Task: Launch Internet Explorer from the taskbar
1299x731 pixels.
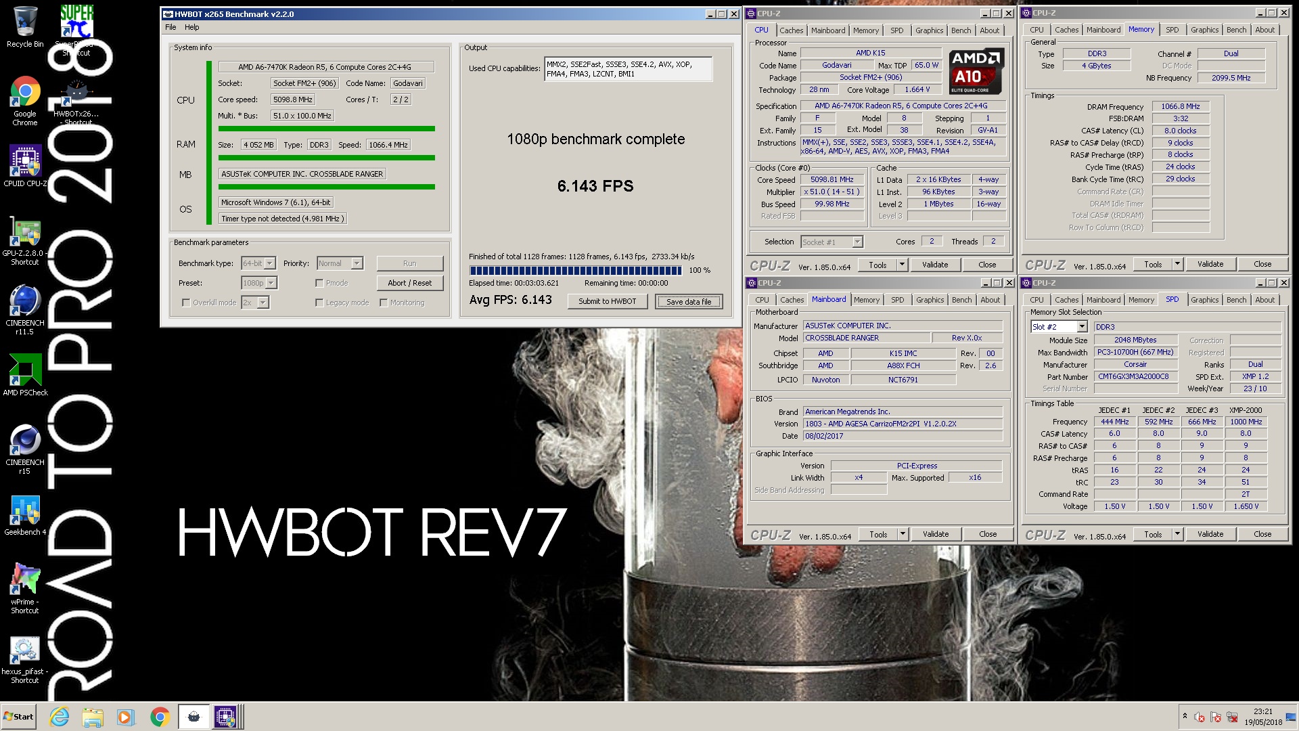Action: [60, 717]
